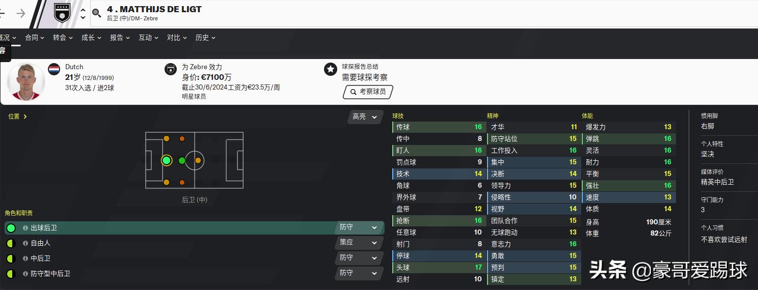The height and width of the screenshot is (290, 758).
Task: Select the 防守型中后卫 role suitability circle
Action: [11, 274]
